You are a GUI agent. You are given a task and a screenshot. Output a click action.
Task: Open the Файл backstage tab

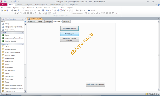pos(4,5)
